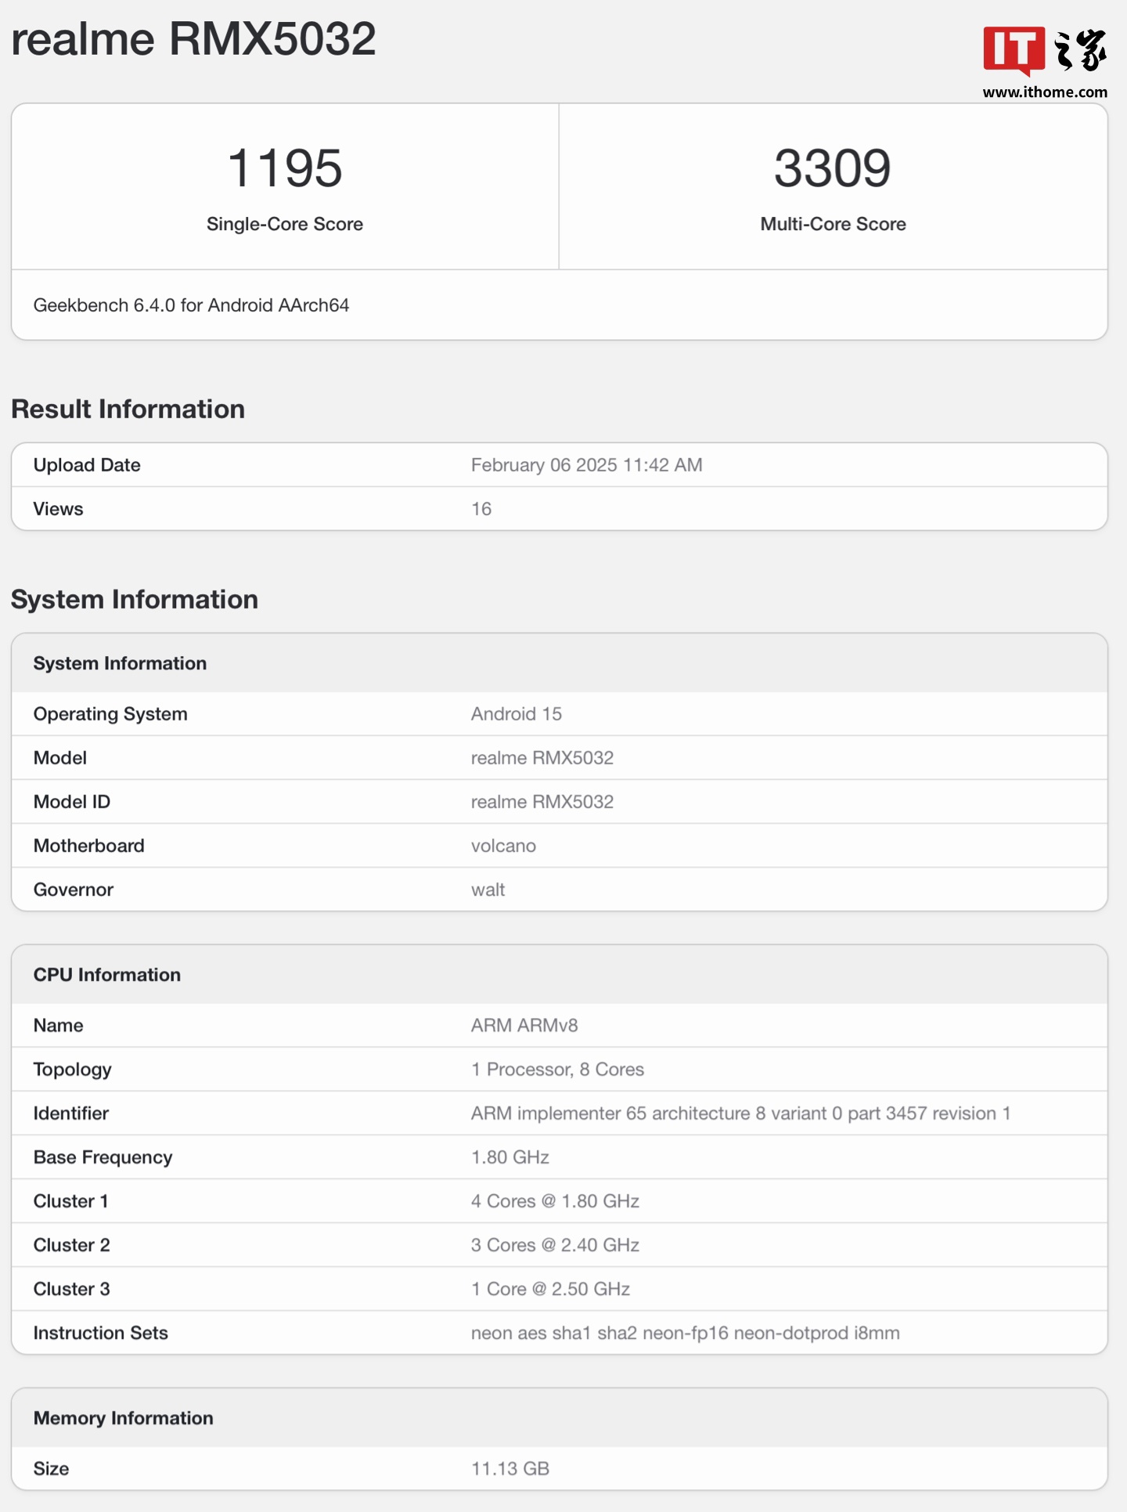Image resolution: width=1127 pixels, height=1512 pixels.
Task: Click the 1195 single-core score number
Action: click(x=284, y=168)
